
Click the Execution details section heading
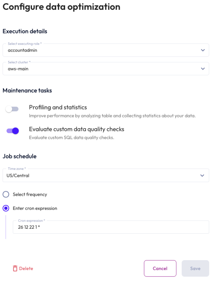(24, 31)
